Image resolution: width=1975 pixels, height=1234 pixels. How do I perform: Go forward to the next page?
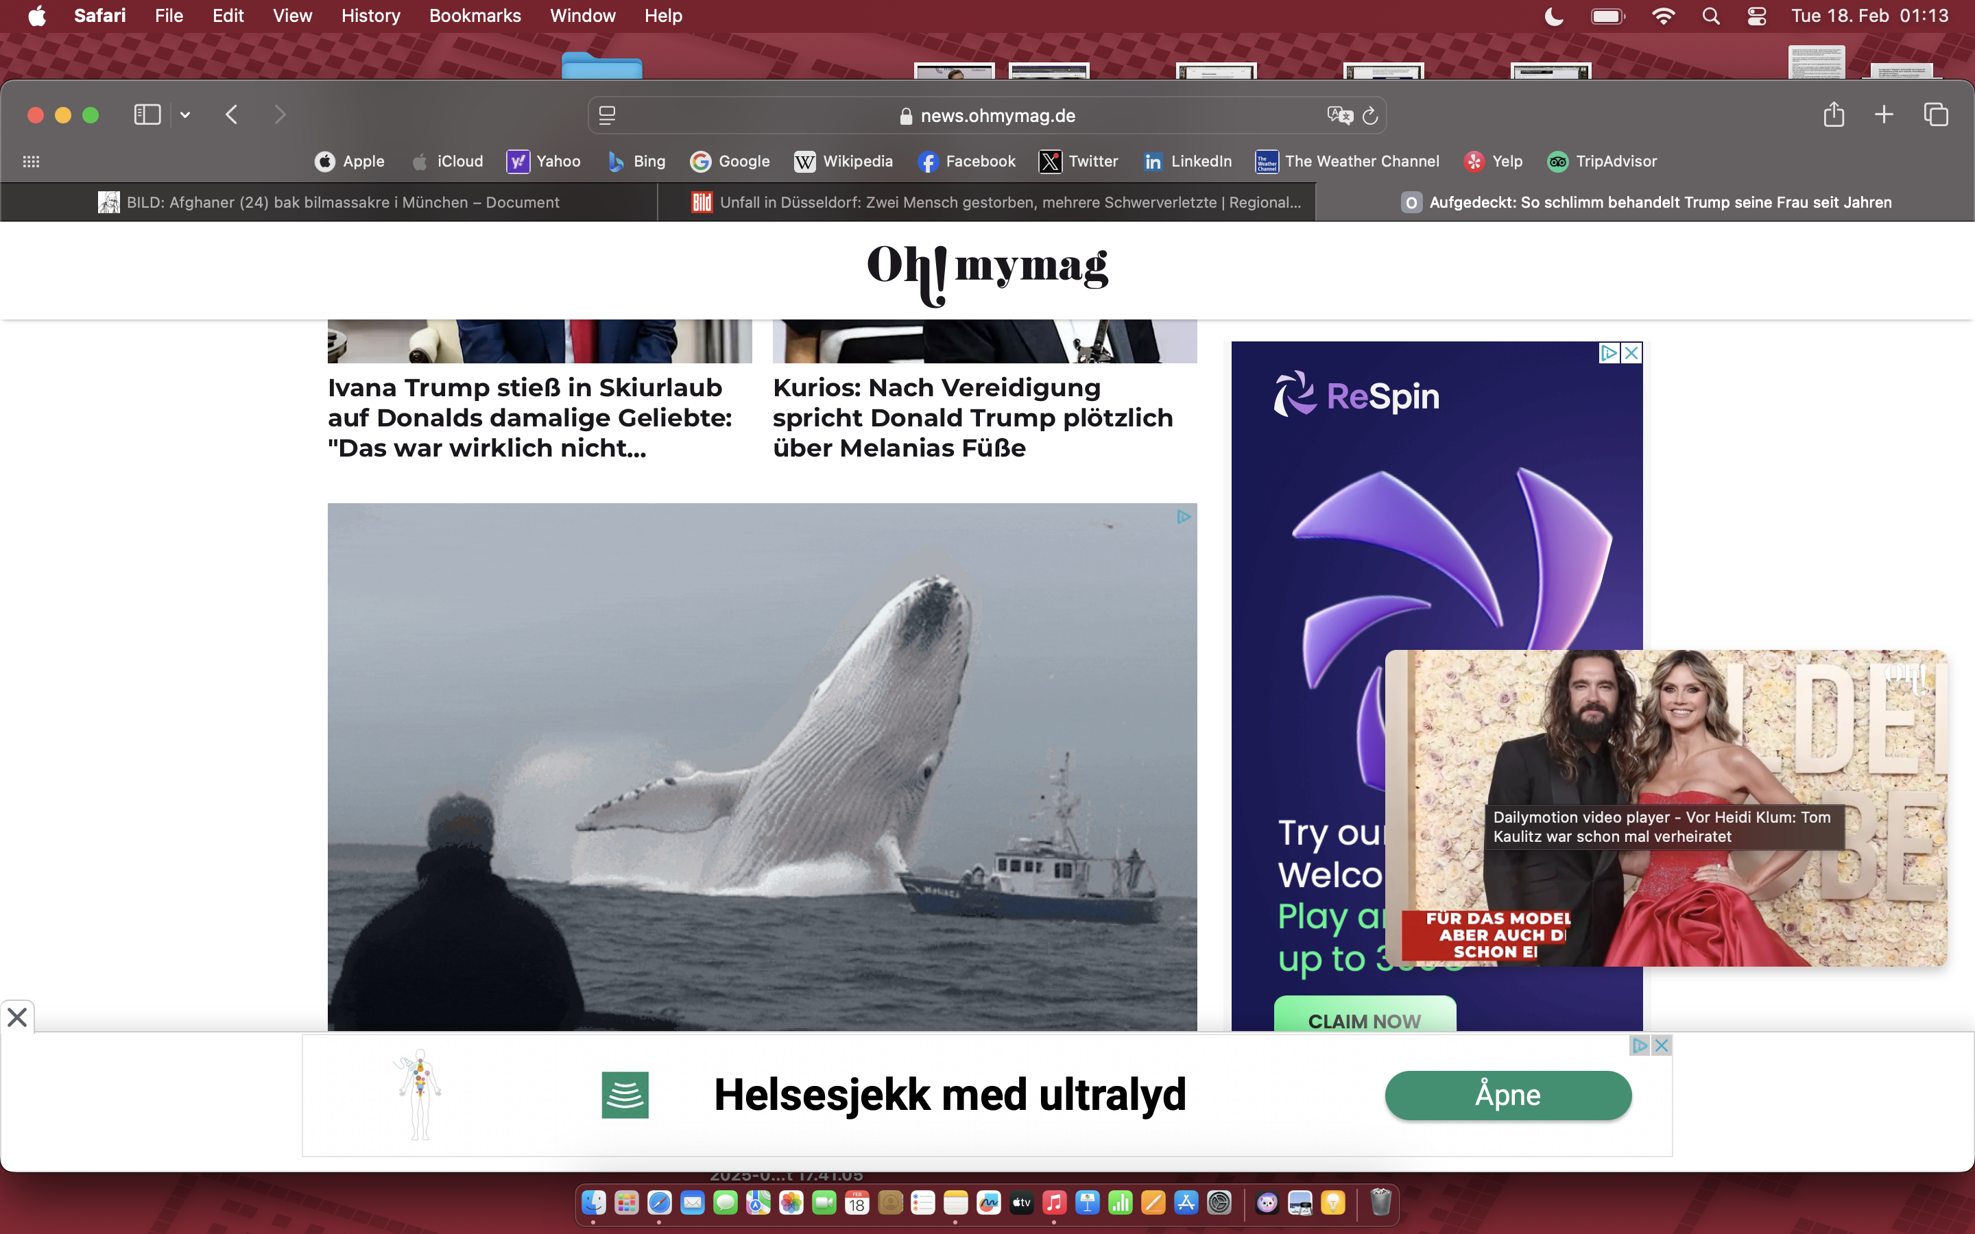(280, 115)
